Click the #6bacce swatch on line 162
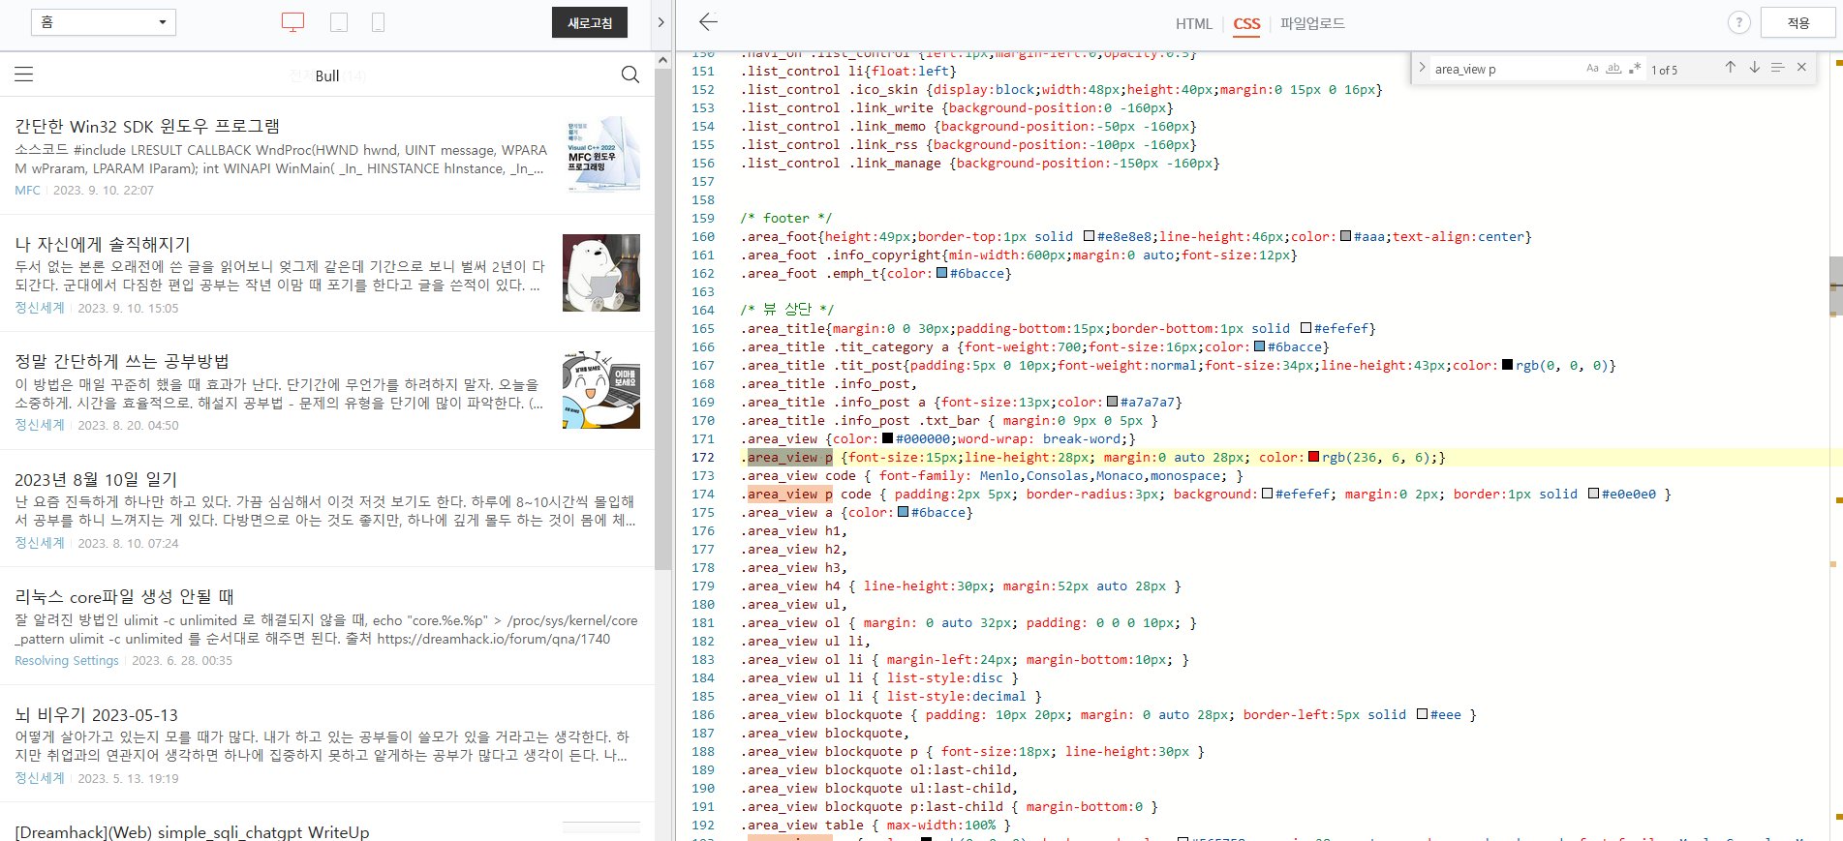This screenshot has width=1843, height=841. [x=941, y=273]
